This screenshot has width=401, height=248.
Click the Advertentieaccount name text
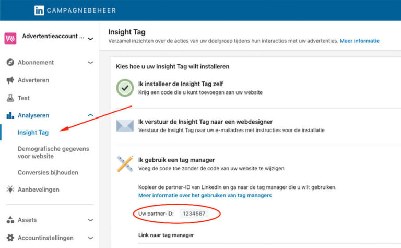coord(53,36)
